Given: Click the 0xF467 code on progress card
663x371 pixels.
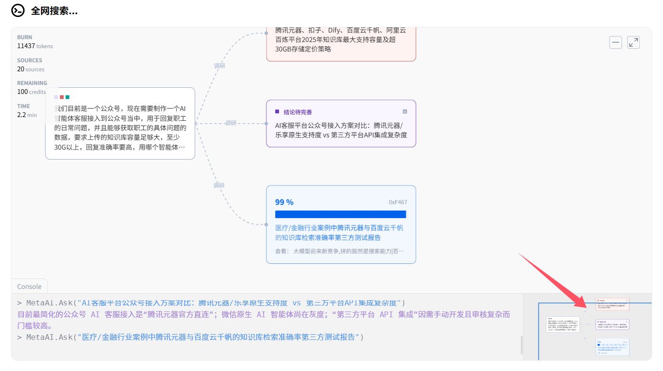Looking at the screenshot, I should pos(398,202).
